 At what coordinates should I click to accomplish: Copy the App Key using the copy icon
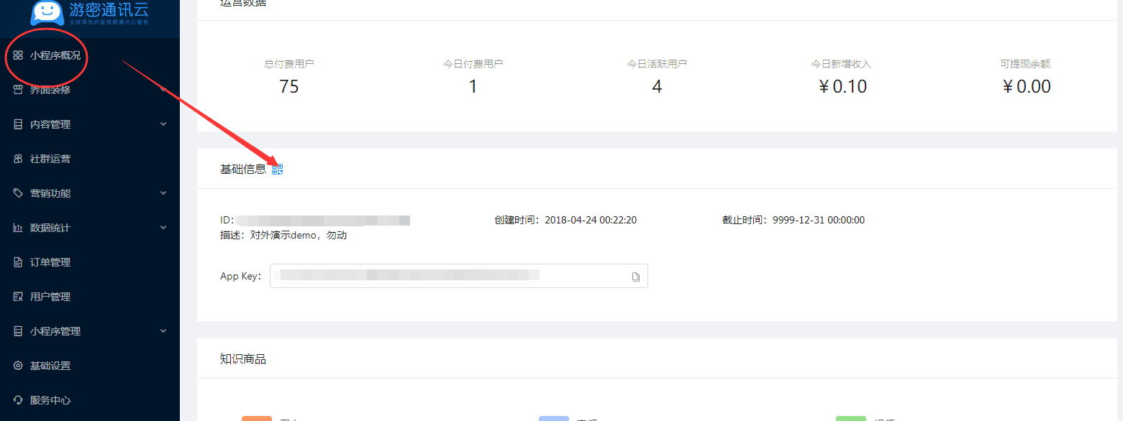[635, 277]
